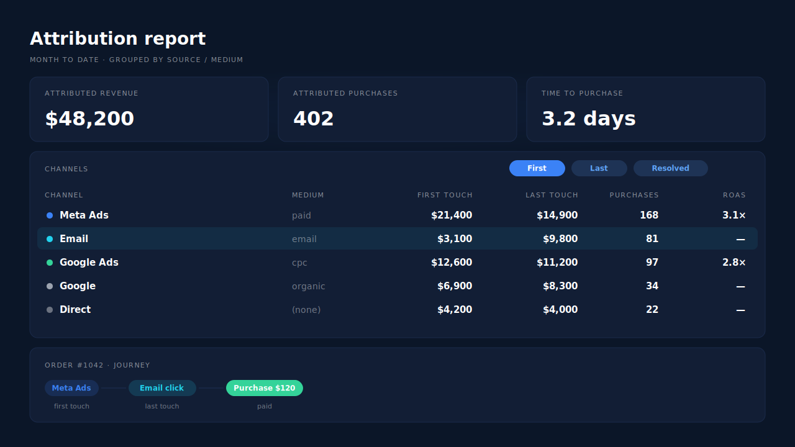The width and height of the screenshot is (795, 447).
Task: Click Google organic last touch $8,300
Action: click(560, 286)
